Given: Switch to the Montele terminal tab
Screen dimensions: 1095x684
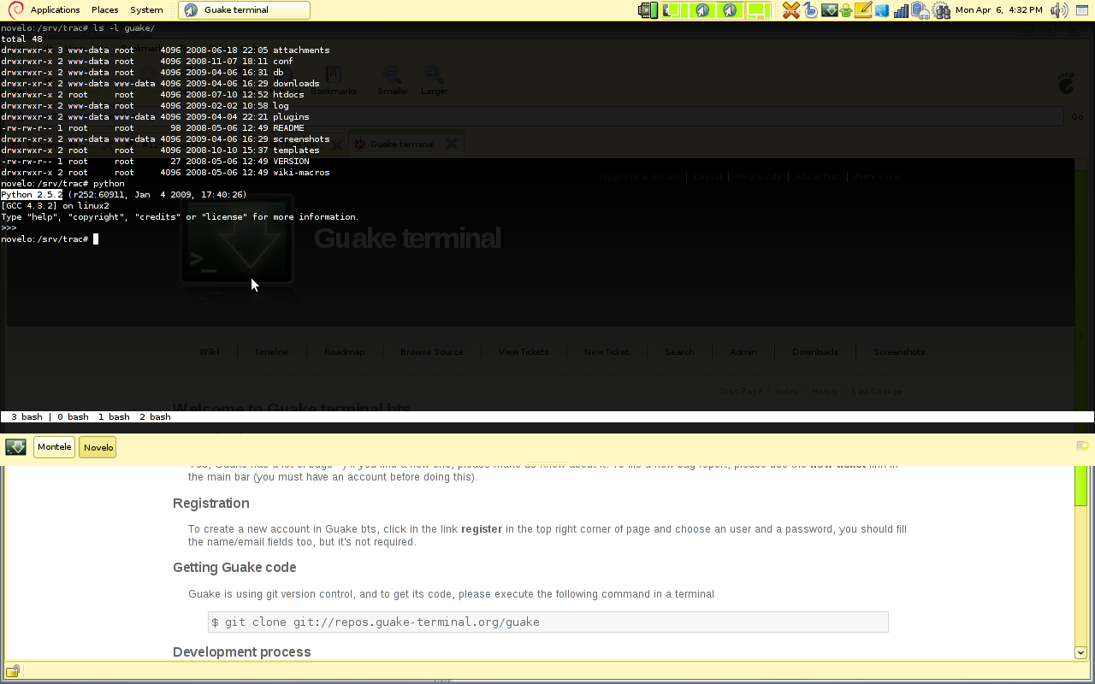Looking at the screenshot, I should (55, 447).
